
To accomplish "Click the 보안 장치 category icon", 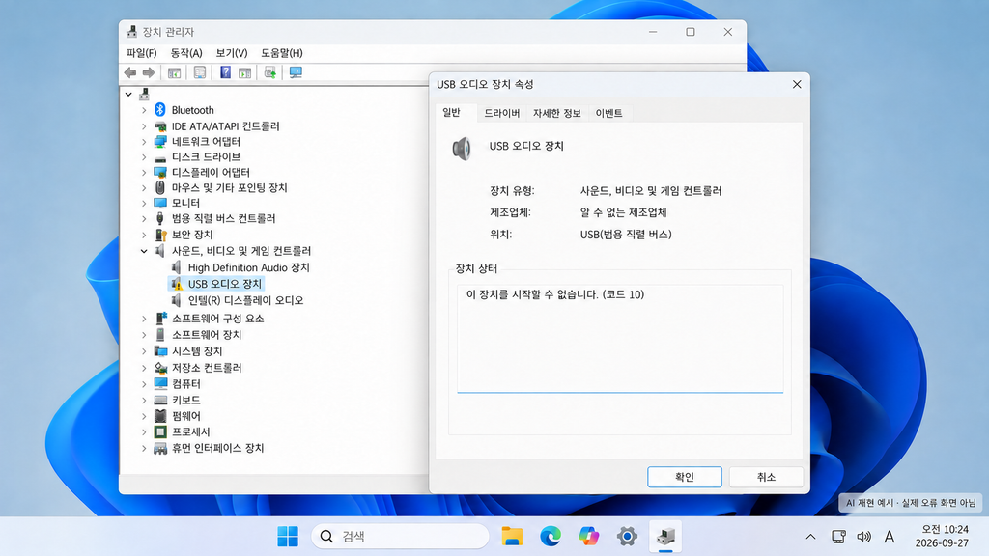I will pos(160,235).
